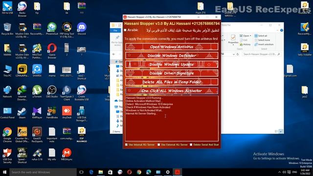Open Edge browser from the taskbar
The height and width of the screenshot is (176, 313).
(x=91, y=172)
